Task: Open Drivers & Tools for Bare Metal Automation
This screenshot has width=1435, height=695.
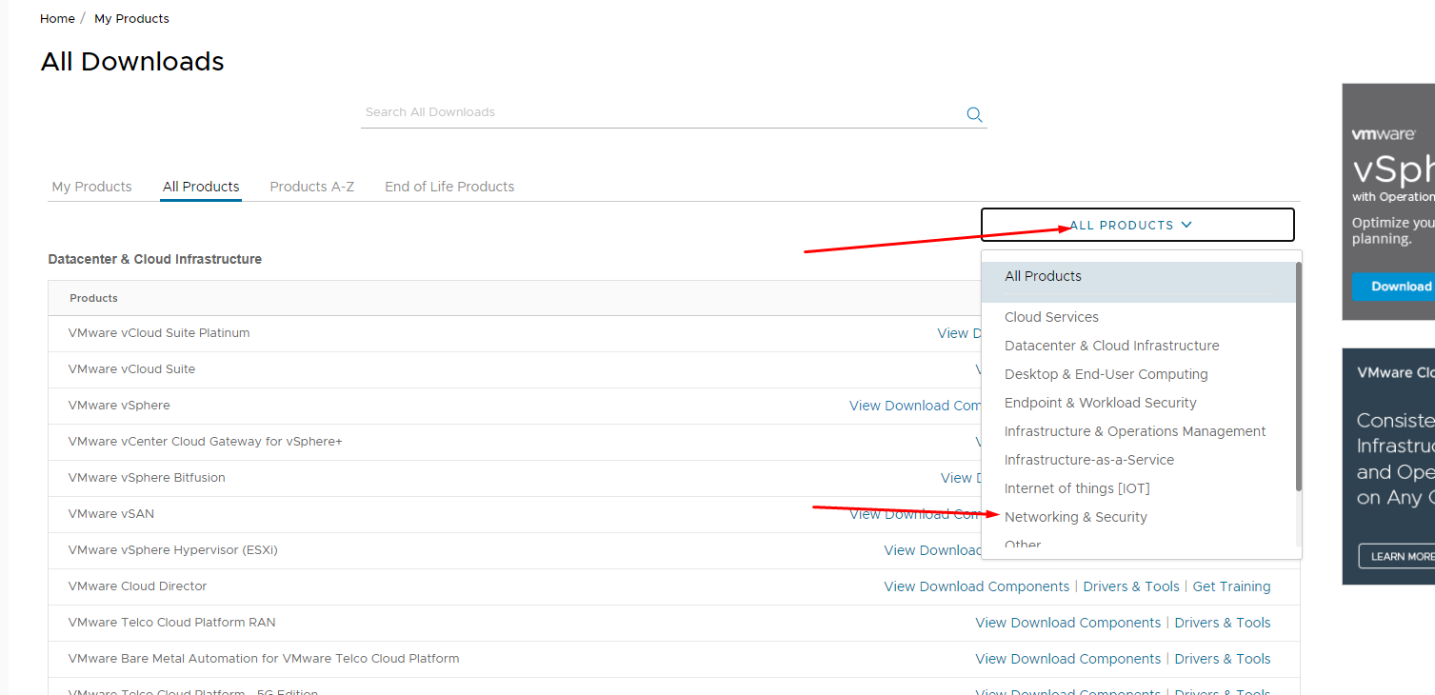Action: coord(1223,659)
